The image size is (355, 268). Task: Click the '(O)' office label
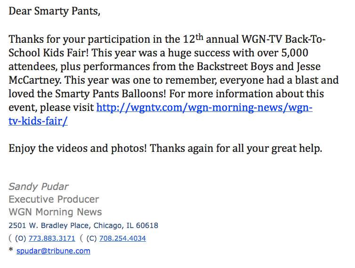pyautogui.click(x=20, y=238)
